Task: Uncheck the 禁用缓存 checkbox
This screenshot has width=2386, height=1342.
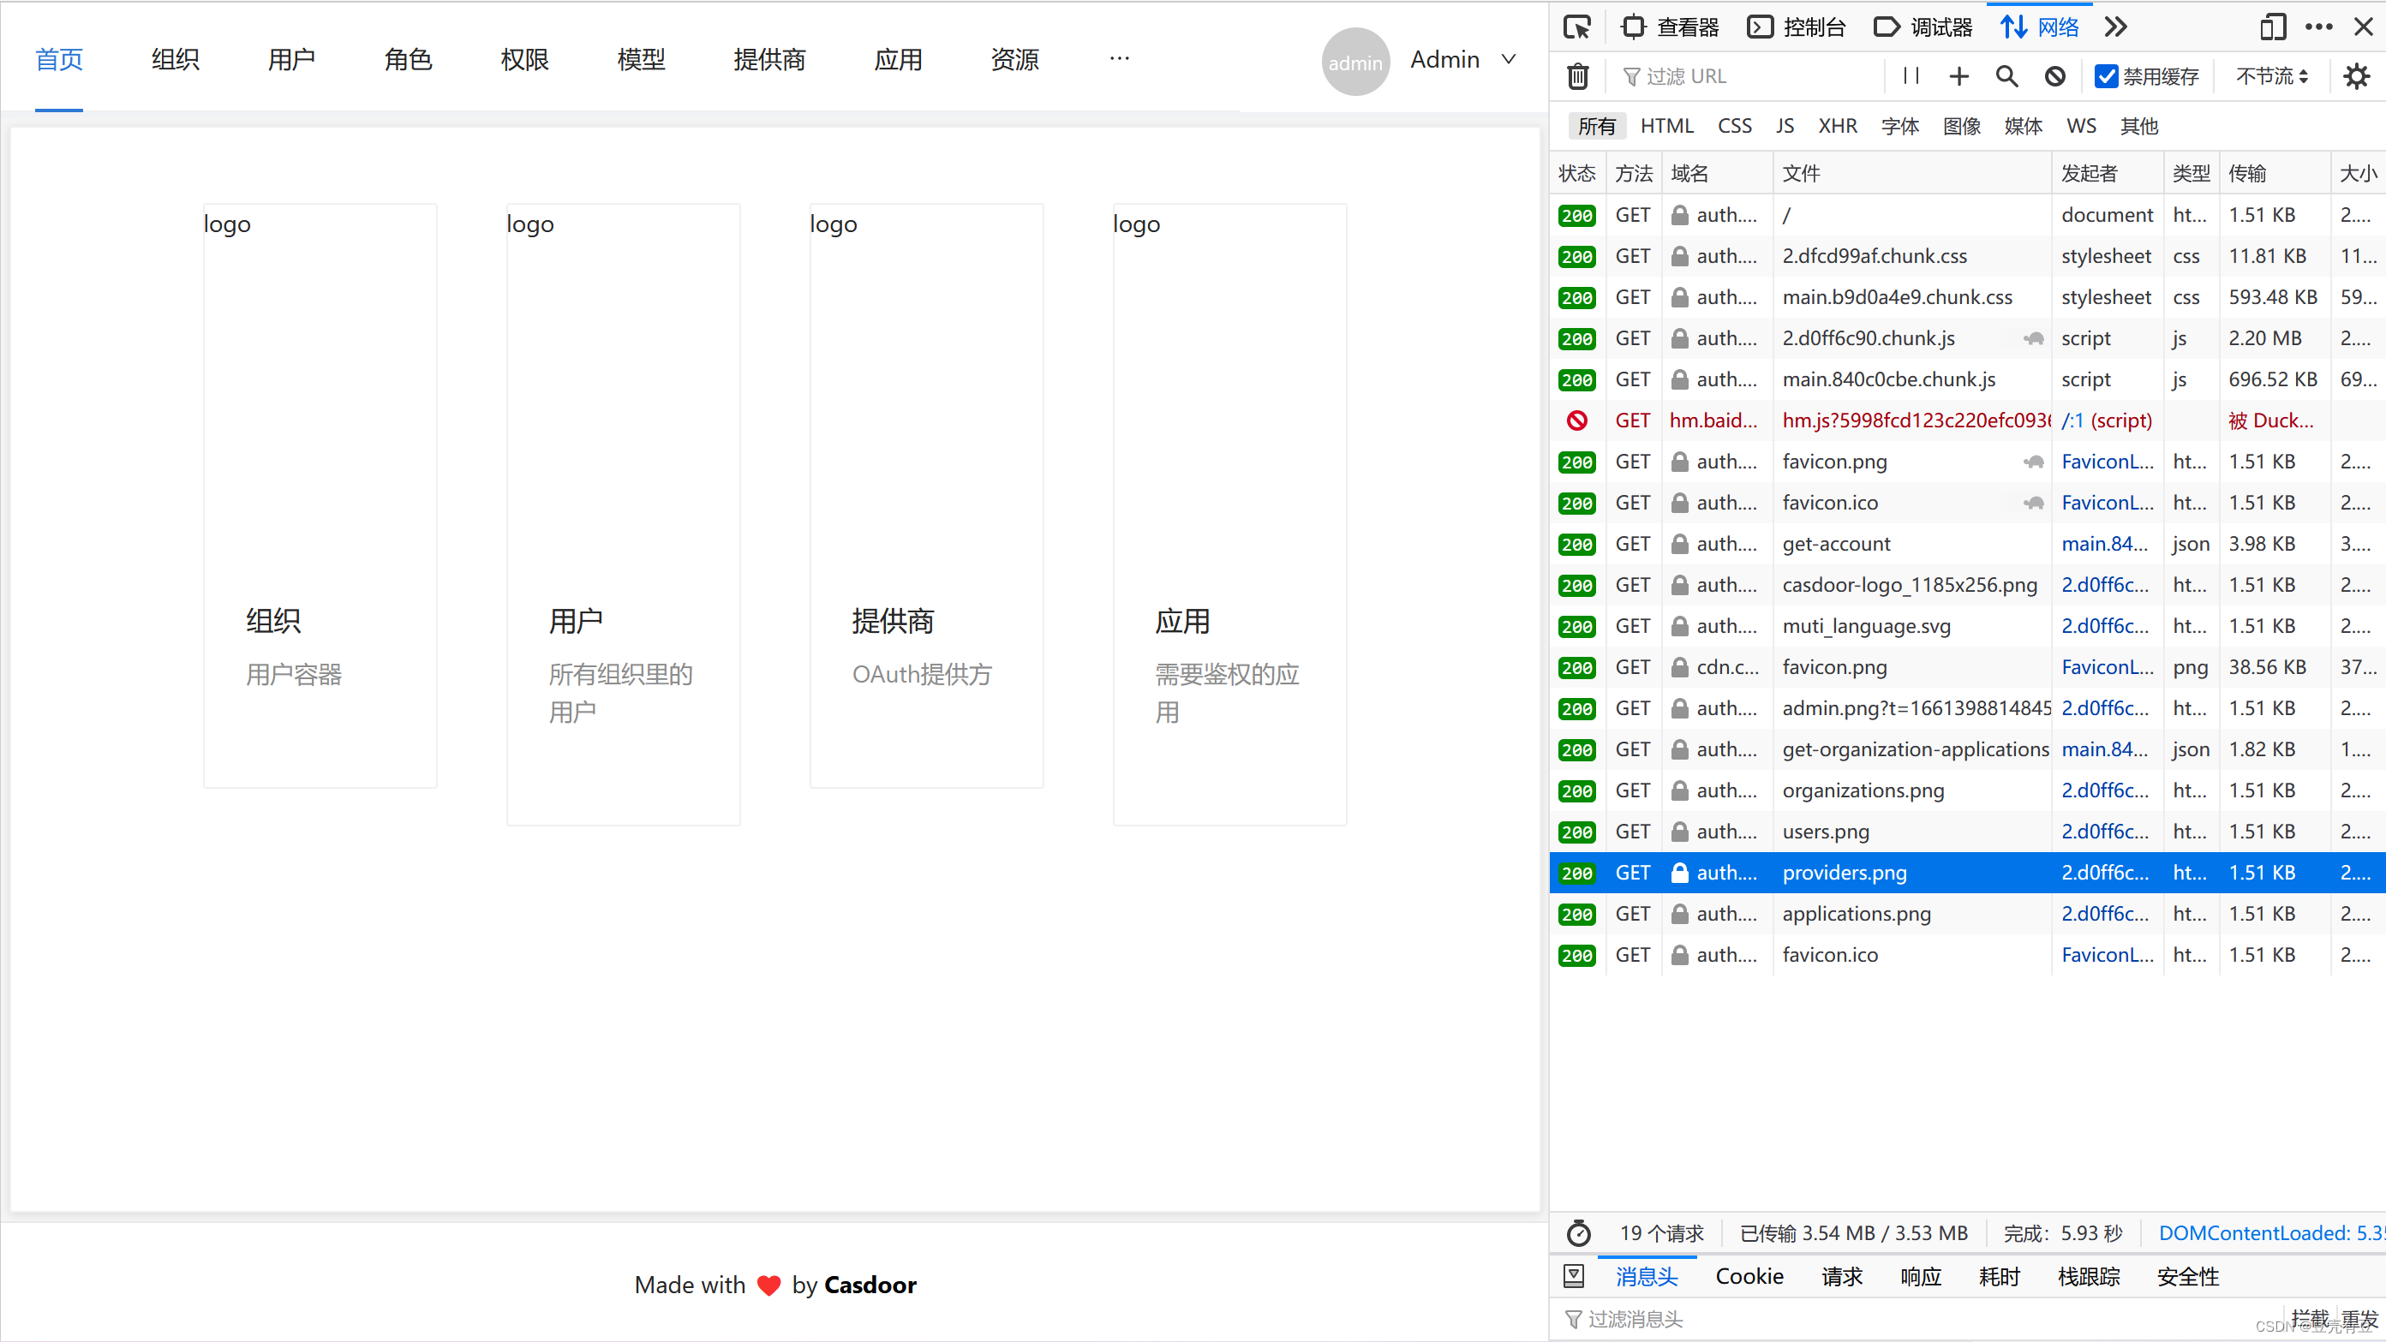Action: point(2106,76)
